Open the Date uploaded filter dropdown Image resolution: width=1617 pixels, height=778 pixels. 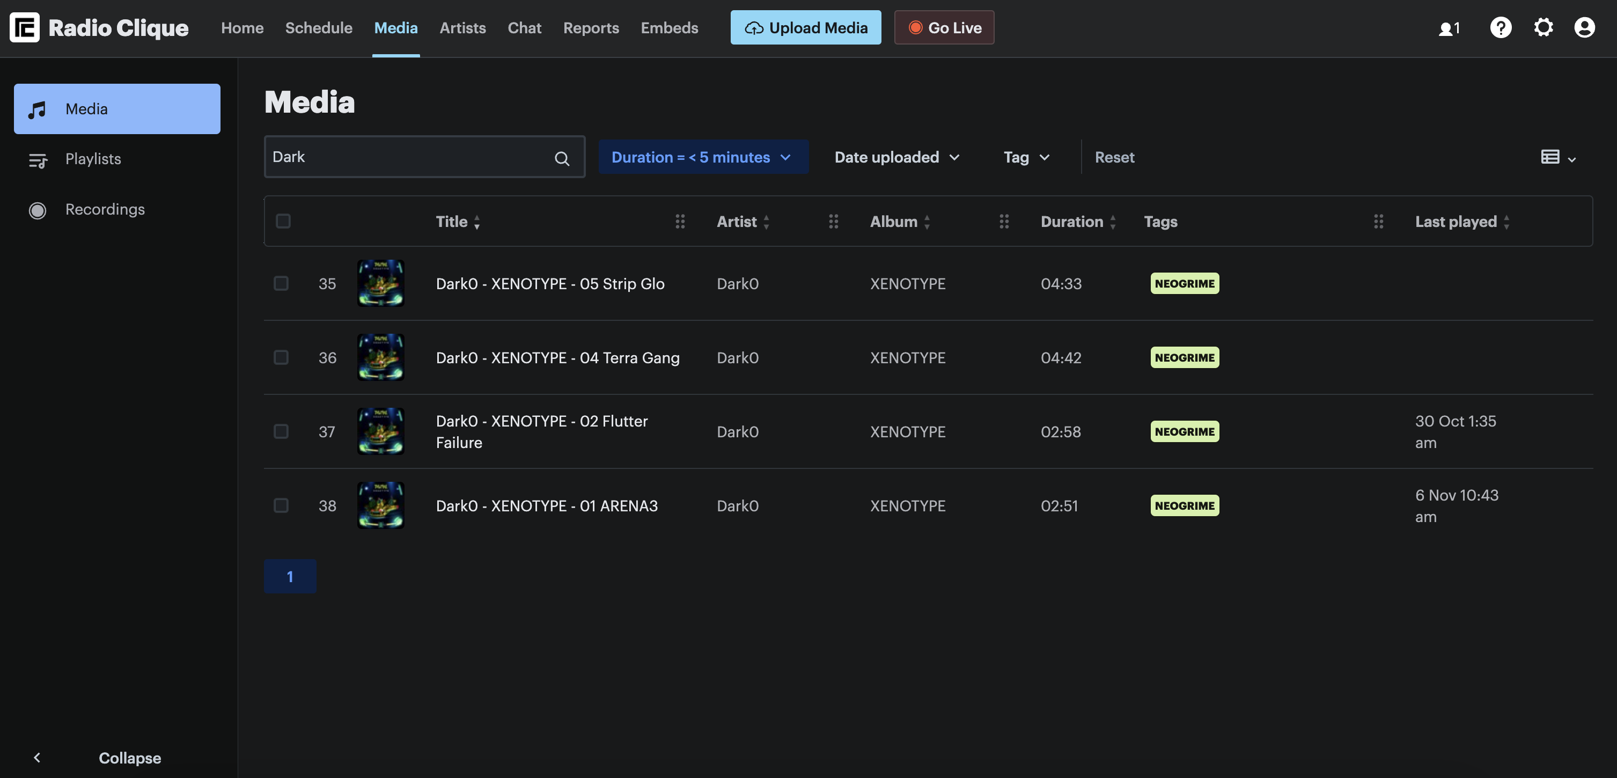tap(896, 157)
